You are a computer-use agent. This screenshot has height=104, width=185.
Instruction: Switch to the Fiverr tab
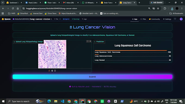pyautogui.click(x=51, y=3)
